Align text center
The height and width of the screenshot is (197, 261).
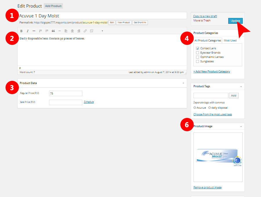point(72,31)
